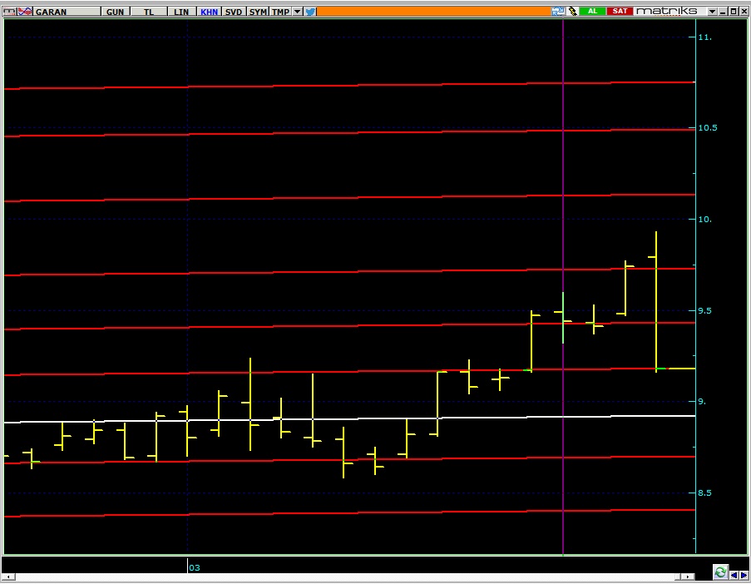Viewport: 751px width, 584px height.
Task: Click the SVD button
Action: coord(234,12)
